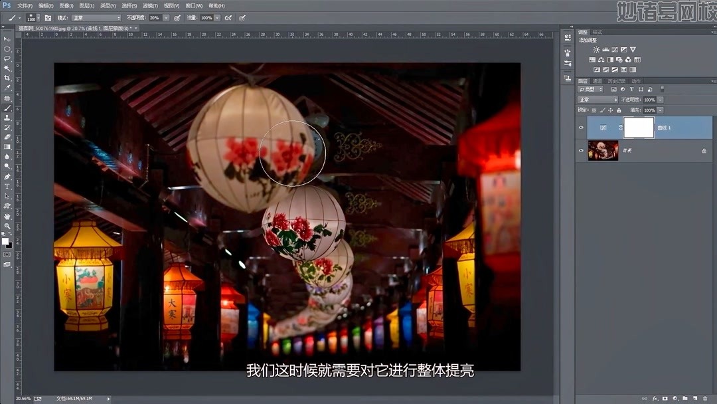The height and width of the screenshot is (404, 717).
Task: Select the Clone Stamp tool
Action: (x=8, y=118)
